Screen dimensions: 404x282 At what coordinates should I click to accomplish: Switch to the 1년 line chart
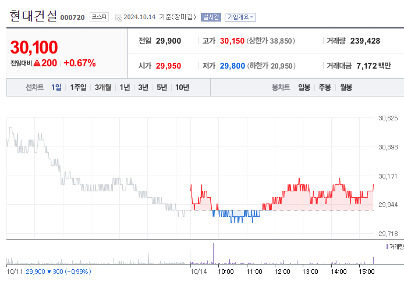(x=125, y=87)
